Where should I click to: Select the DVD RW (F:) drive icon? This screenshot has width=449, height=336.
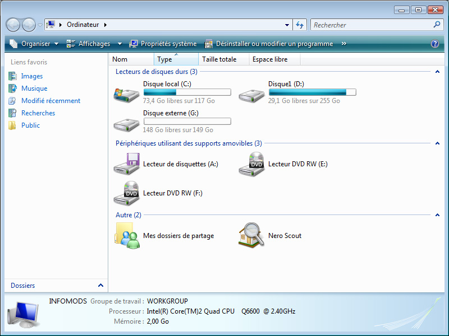[126, 193]
